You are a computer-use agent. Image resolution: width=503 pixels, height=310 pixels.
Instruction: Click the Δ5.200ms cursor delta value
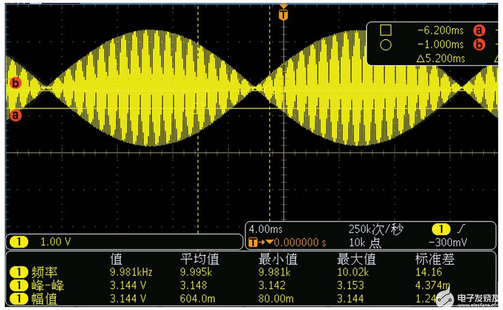coord(441,59)
